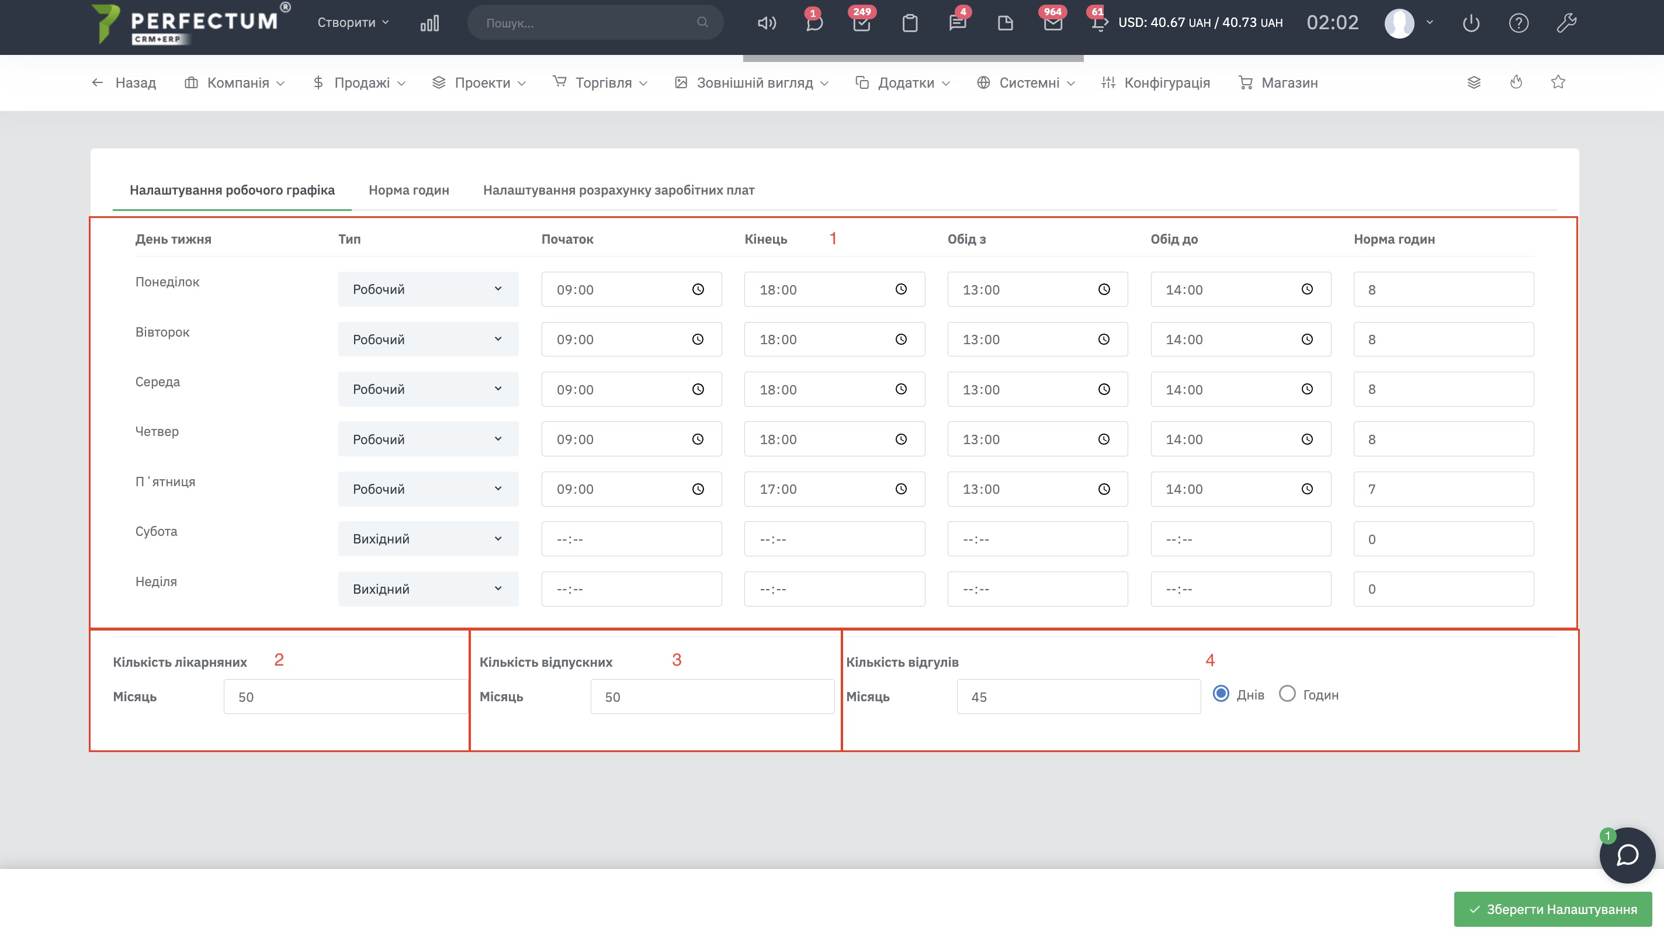Expand the Створити dropdown menu

coord(353,22)
